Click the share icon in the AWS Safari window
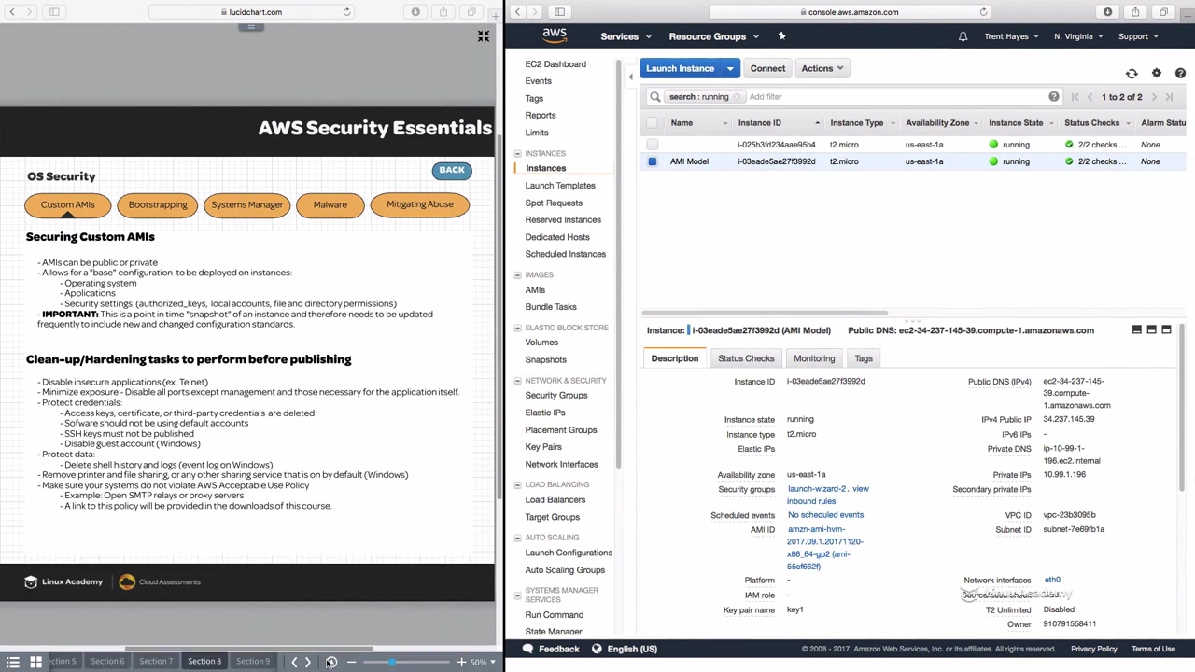The image size is (1195, 672). tap(1135, 12)
